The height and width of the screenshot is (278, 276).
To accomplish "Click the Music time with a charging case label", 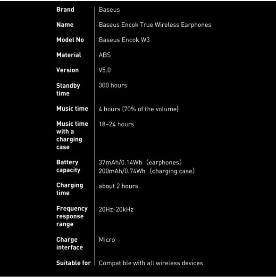I will pyautogui.click(x=72, y=135).
